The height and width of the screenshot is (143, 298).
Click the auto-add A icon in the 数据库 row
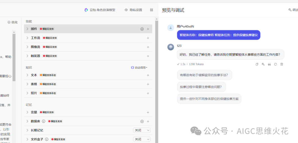point(142,121)
